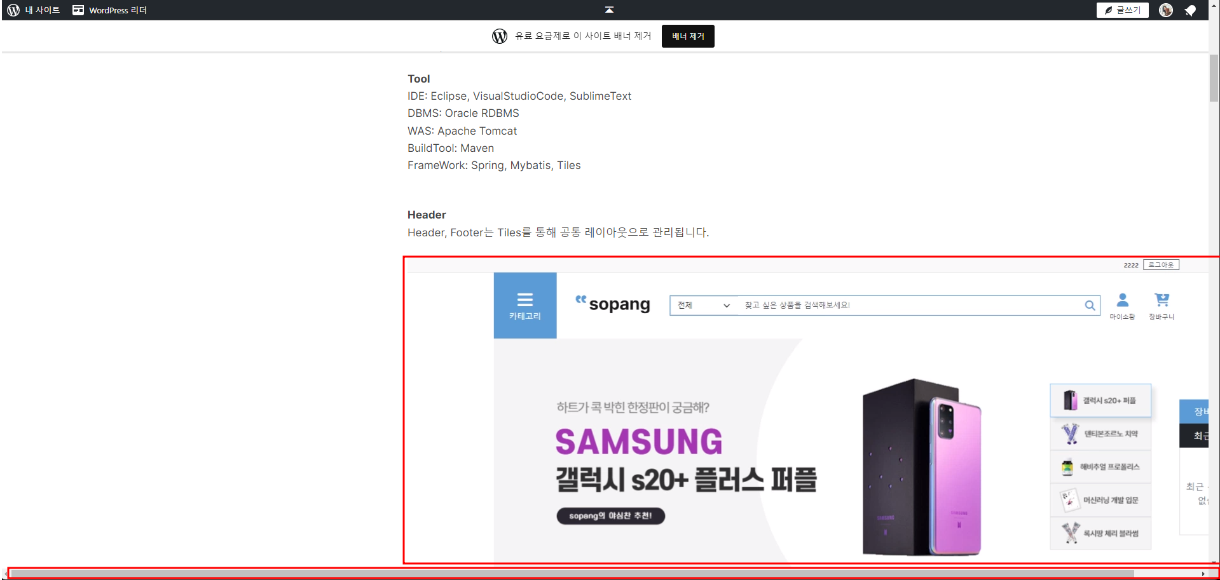Click the 배너 제거 button

point(688,36)
